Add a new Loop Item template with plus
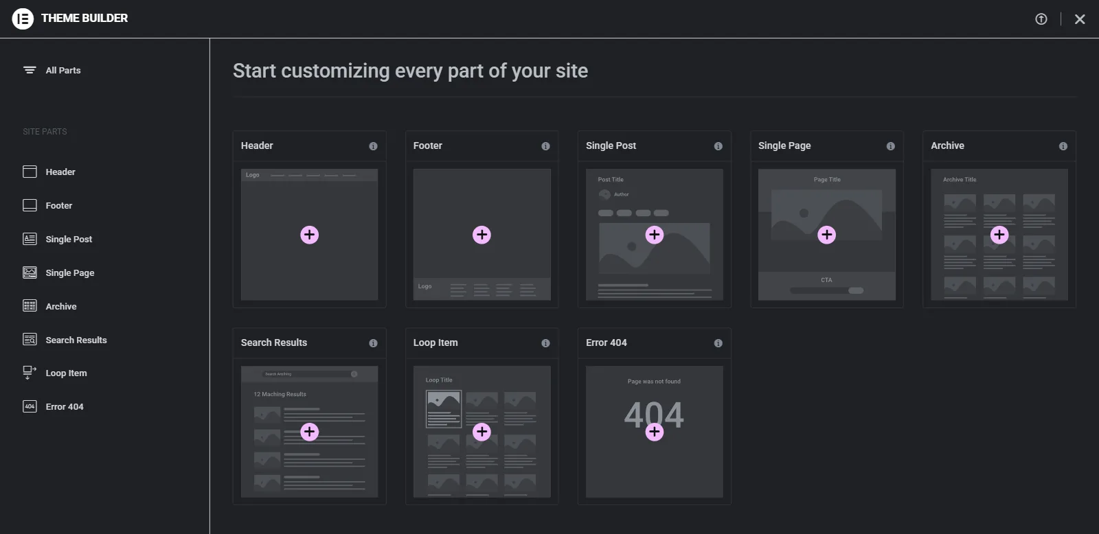Screen dimensions: 1099x534 [482, 432]
